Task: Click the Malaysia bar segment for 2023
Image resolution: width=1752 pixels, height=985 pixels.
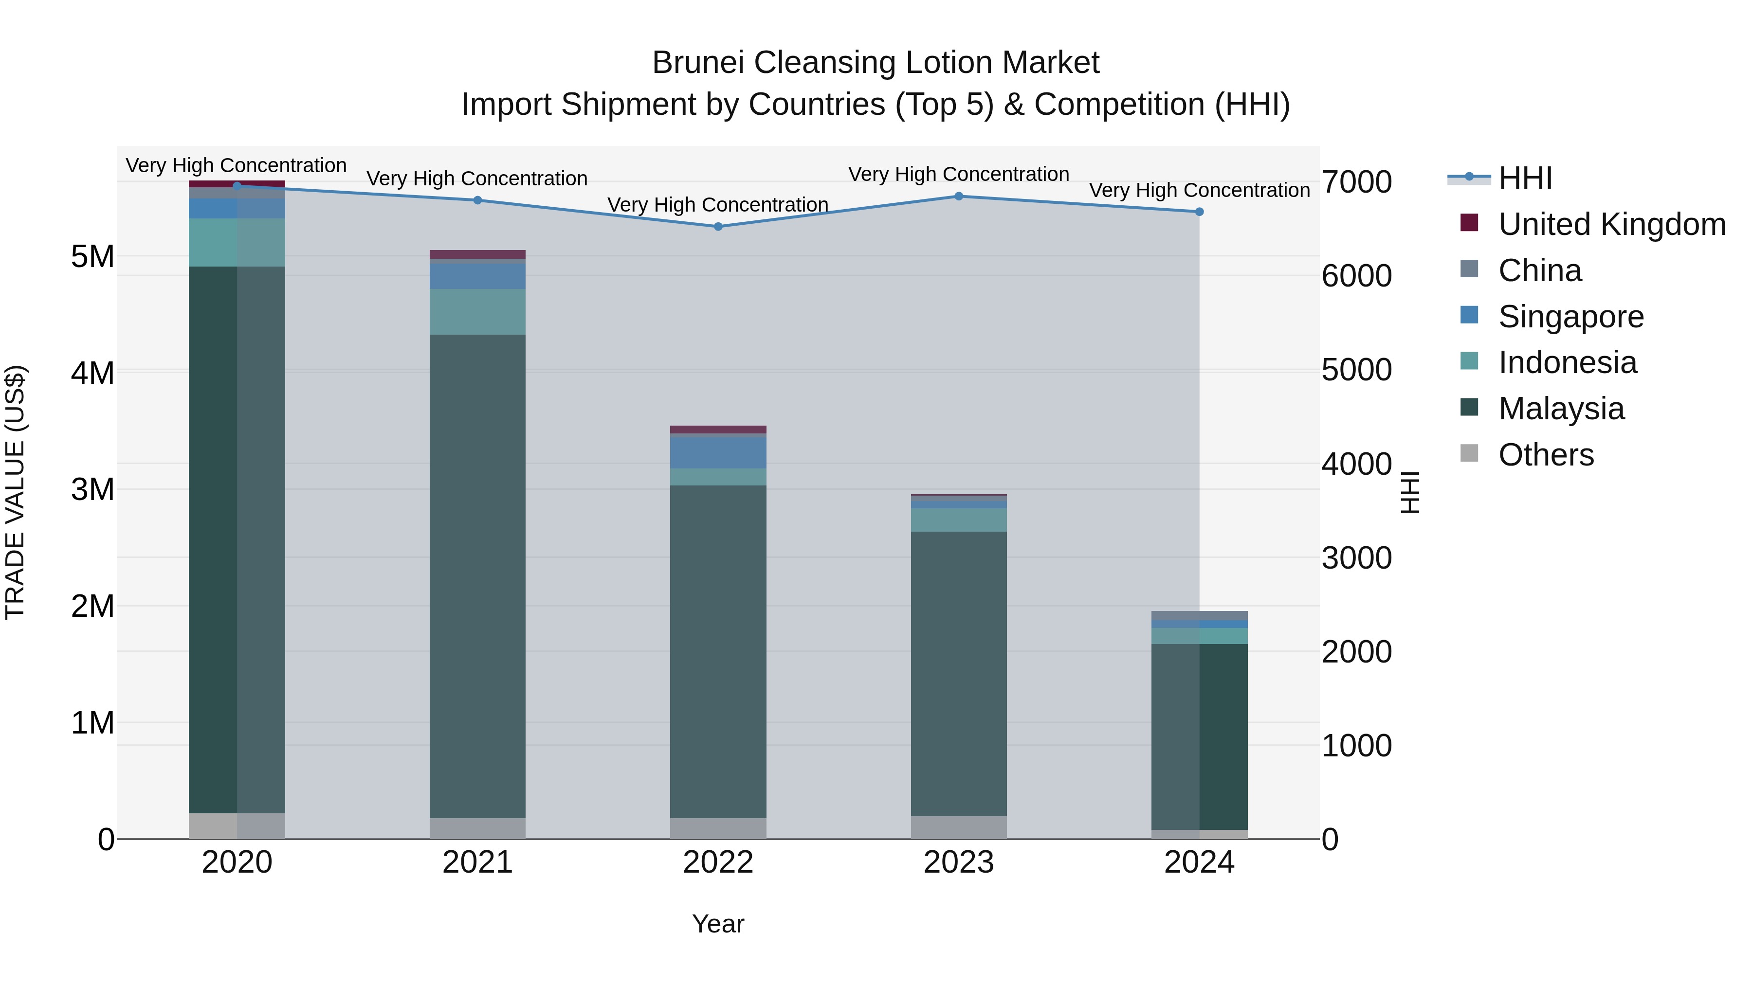Action: point(959,674)
